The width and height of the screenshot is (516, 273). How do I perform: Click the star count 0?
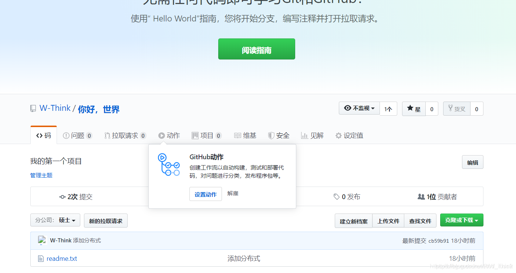coord(432,109)
